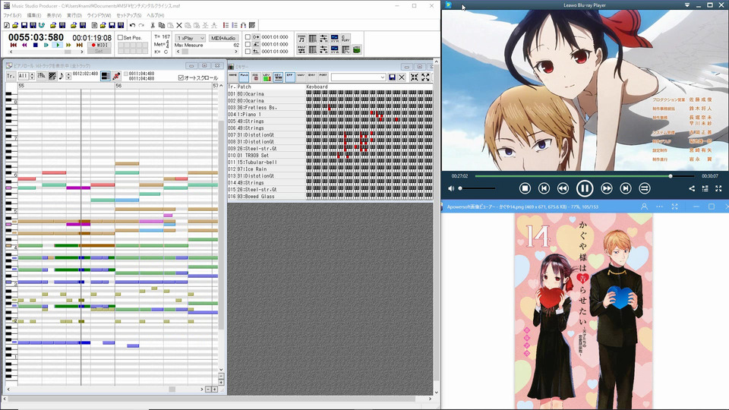Toggle the checkbox beside 0011:04:480 in piano roll

coord(125,74)
